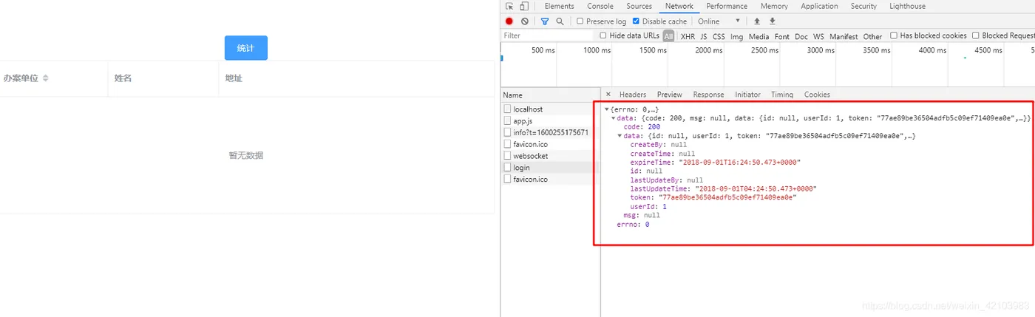Click the 统计 button
Viewport: 1035px width, 317px height.
(x=246, y=48)
